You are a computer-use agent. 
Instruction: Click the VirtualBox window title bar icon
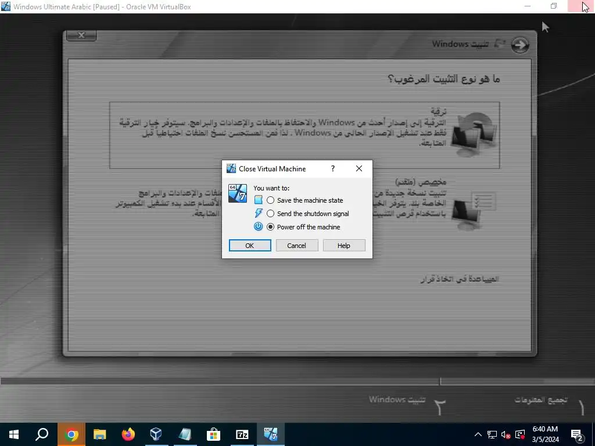tap(6, 6)
